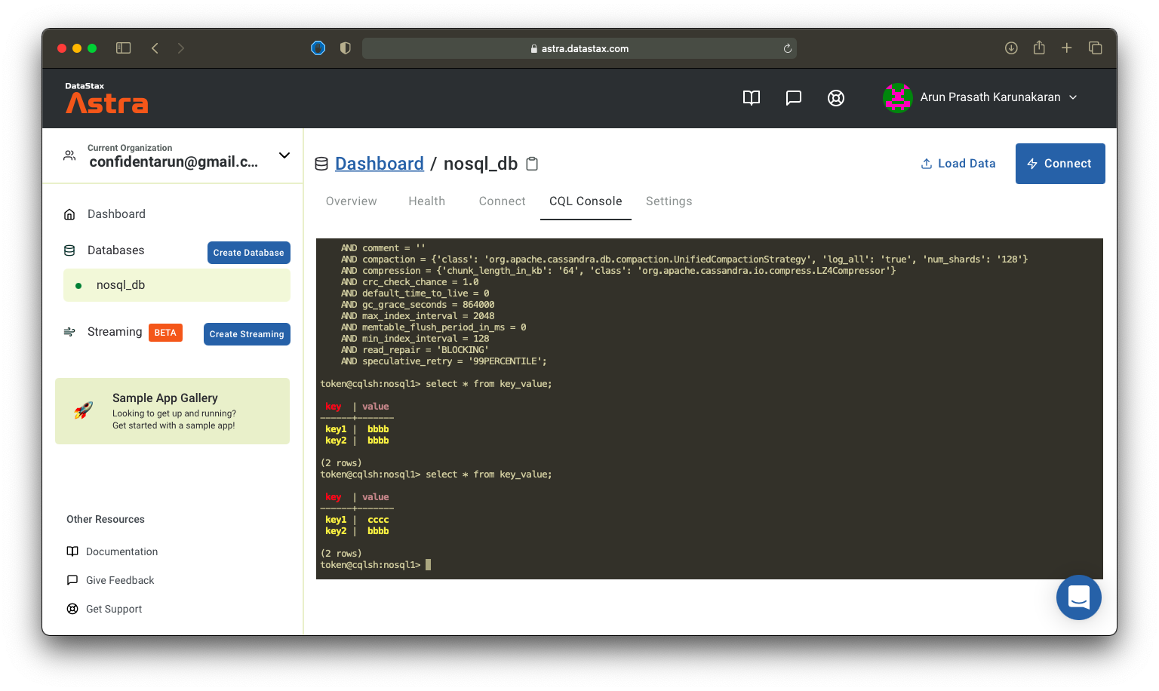Select the Streaming icon in the sidebar

(70, 332)
